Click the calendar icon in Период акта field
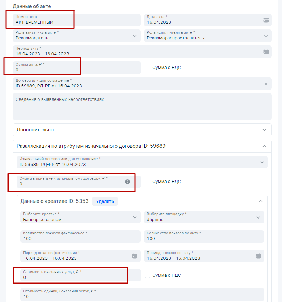 (x=266, y=52)
